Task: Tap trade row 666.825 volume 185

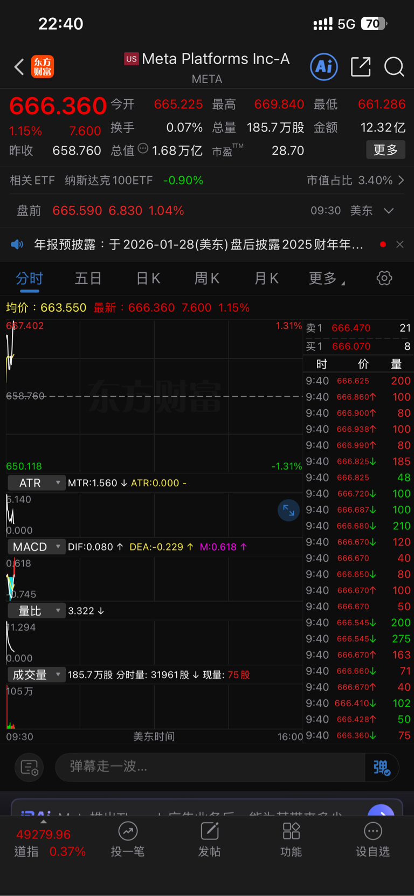Action: [x=358, y=461]
